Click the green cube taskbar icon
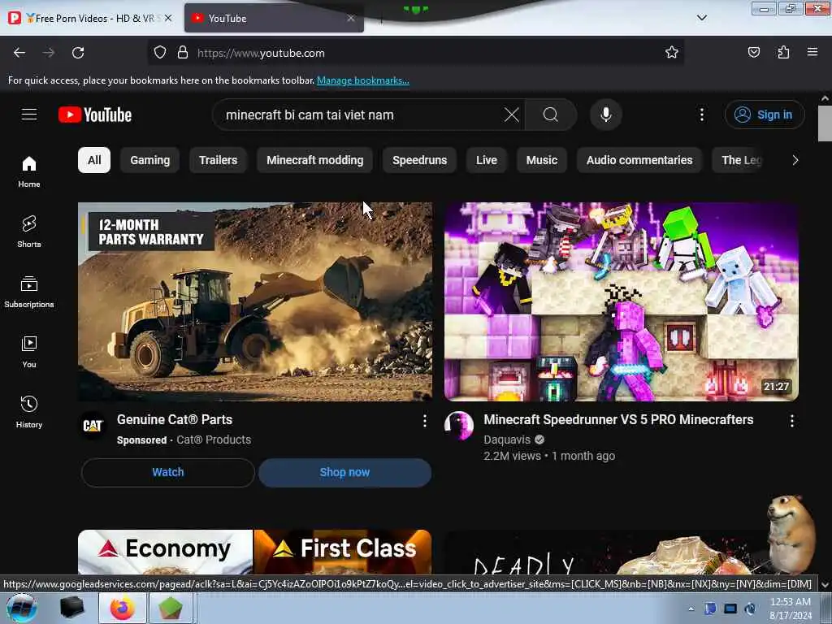 tap(171, 608)
